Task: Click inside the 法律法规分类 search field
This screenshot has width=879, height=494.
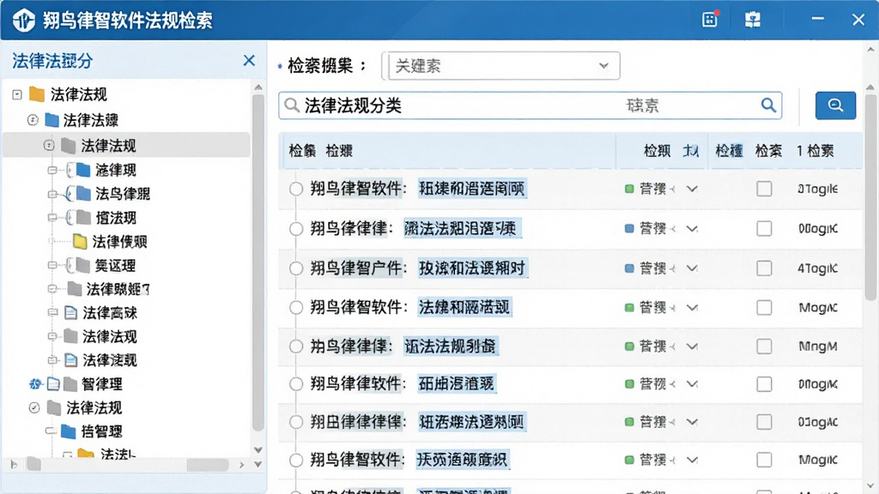Action: pyautogui.click(x=530, y=105)
